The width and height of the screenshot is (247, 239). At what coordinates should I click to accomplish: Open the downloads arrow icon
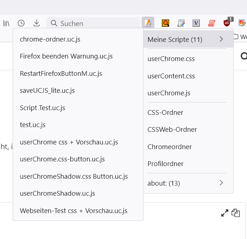click(36, 23)
